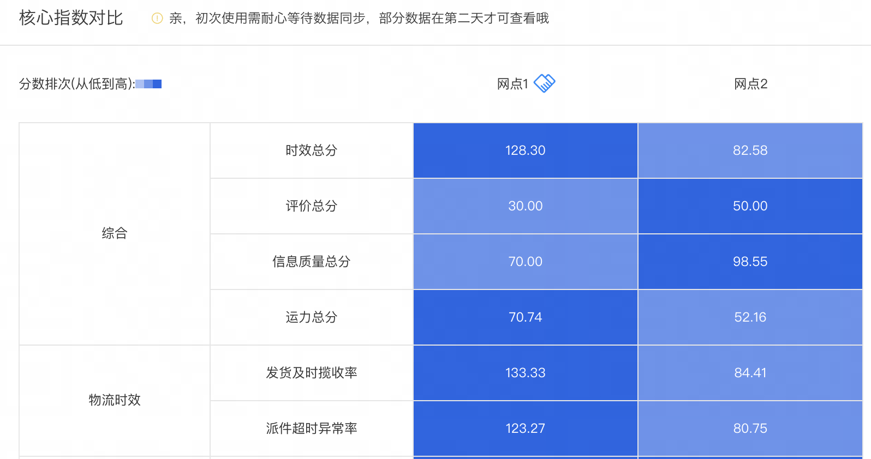Click the middle blue legend swatch
Viewport: 871px width, 459px height.
[x=148, y=84]
